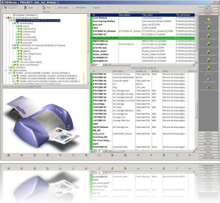Expand the demo_cover finished node
The image size is (220, 203).
(13, 65)
